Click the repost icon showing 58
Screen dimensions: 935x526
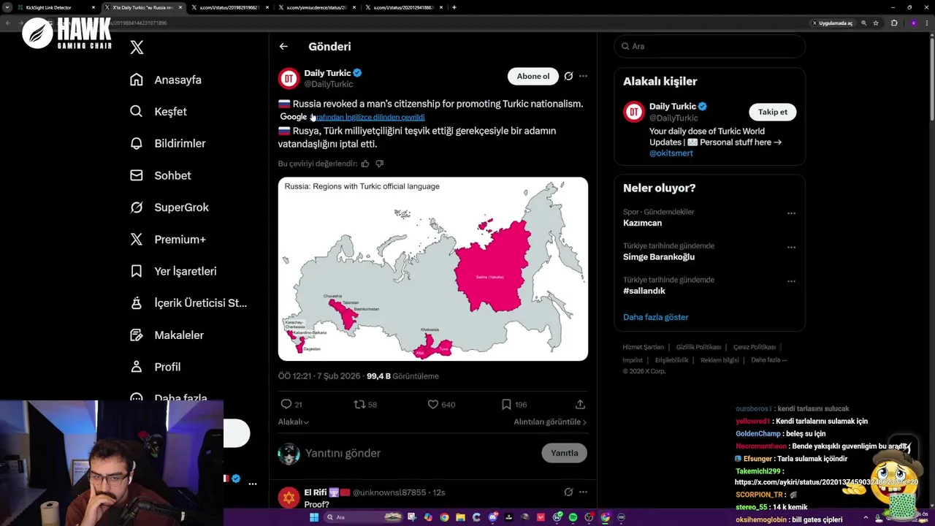pyautogui.click(x=359, y=404)
